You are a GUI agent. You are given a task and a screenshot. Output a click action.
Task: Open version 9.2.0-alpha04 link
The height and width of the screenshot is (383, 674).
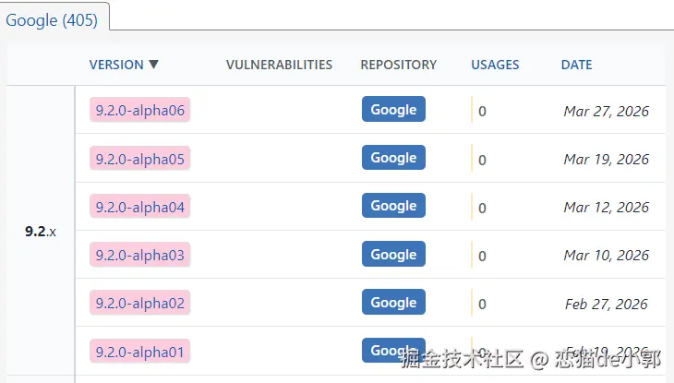point(140,207)
